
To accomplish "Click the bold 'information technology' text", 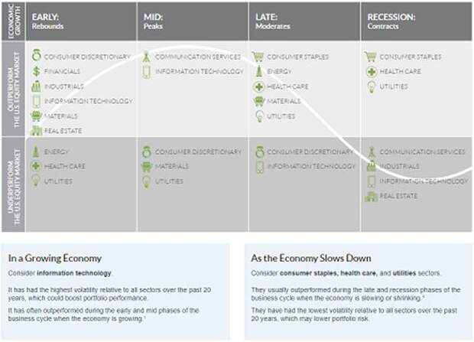I will tap(74, 273).
